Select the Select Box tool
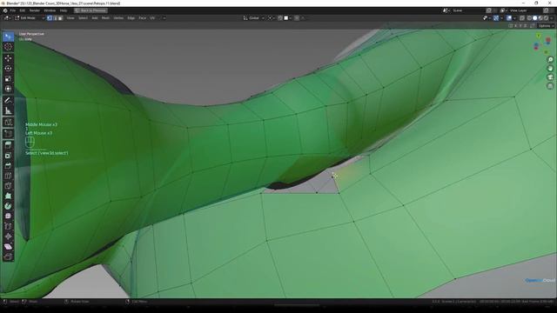 pyautogui.click(x=8, y=37)
